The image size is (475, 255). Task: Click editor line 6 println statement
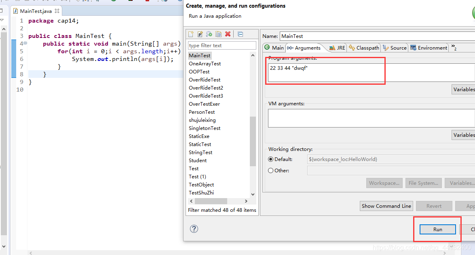(122, 59)
